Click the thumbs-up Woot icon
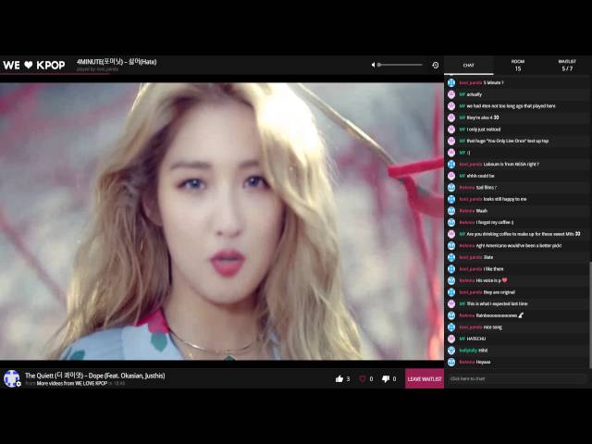 coord(339,378)
